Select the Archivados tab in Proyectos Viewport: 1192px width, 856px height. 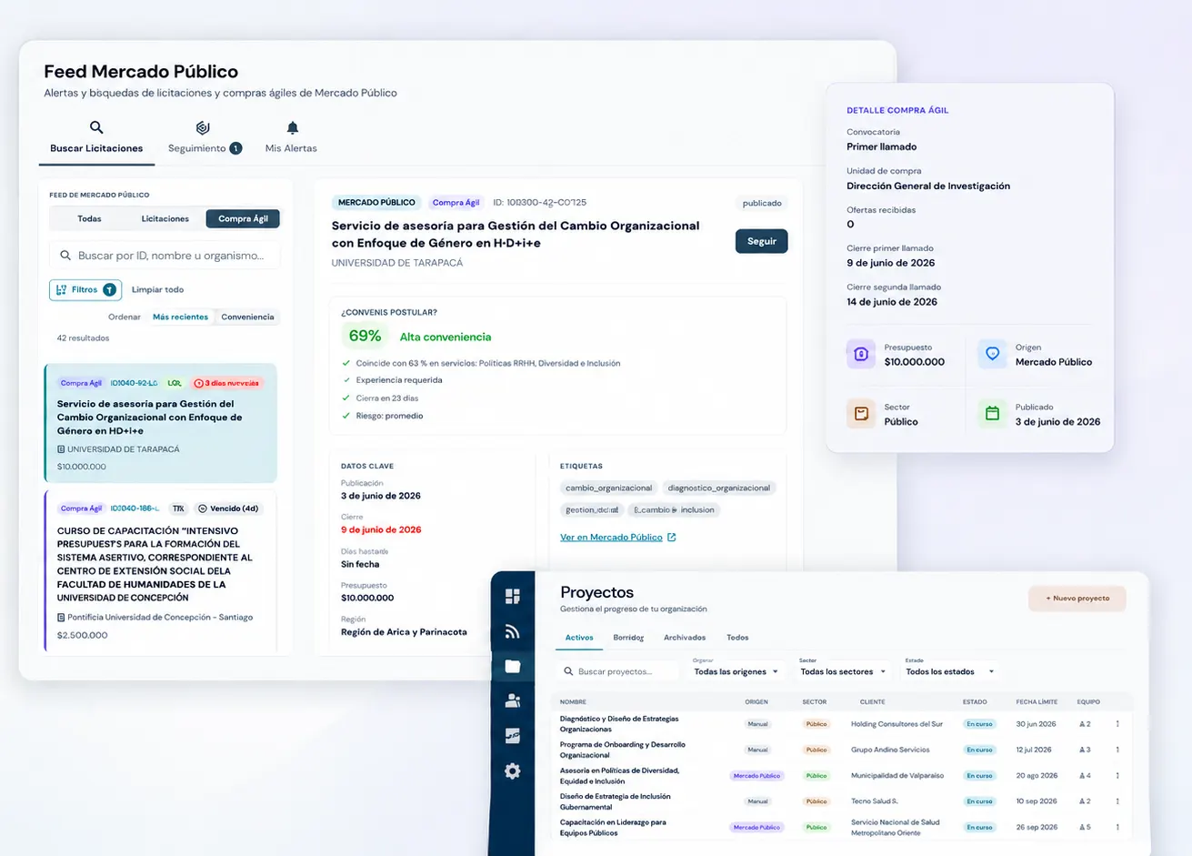point(685,638)
